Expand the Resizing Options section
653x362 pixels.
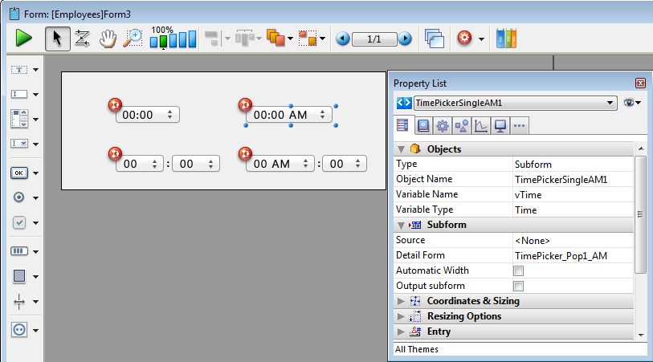tap(402, 316)
